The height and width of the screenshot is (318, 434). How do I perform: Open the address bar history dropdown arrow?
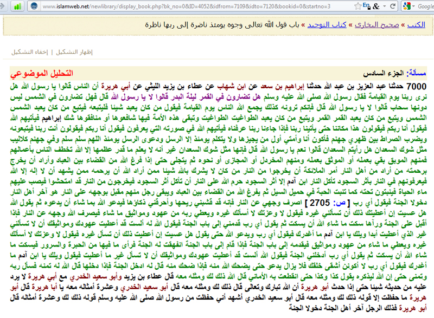[x=385, y=6]
